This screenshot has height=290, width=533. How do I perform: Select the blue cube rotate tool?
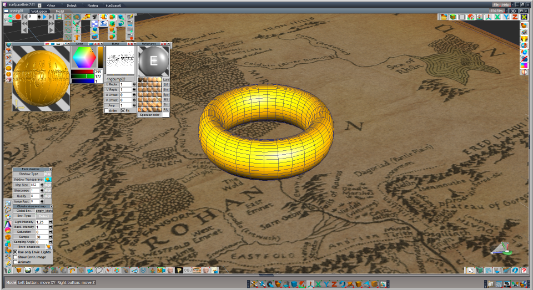click(121, 24)
